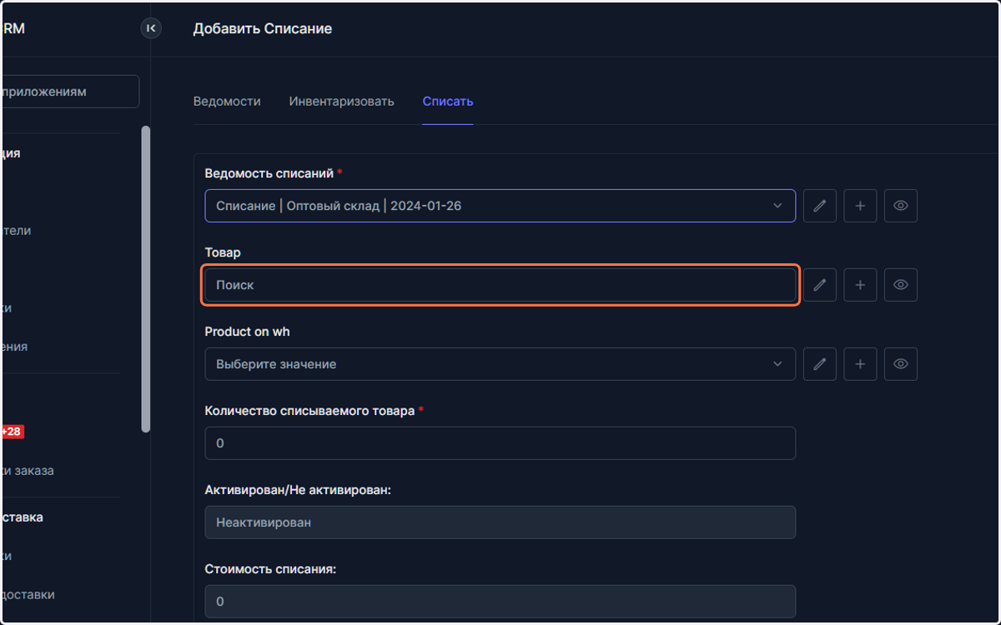Switch to the Инвентаризовать tab

(341, 102)
